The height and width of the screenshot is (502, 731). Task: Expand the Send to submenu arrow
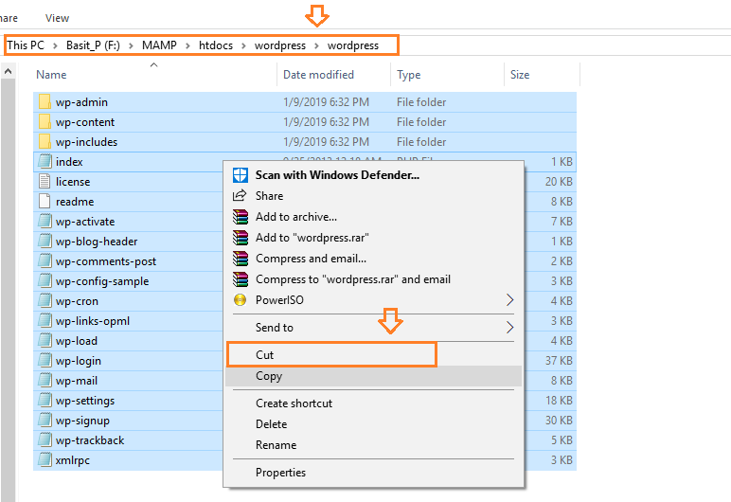pyautogui.click(x=509, y=328)
